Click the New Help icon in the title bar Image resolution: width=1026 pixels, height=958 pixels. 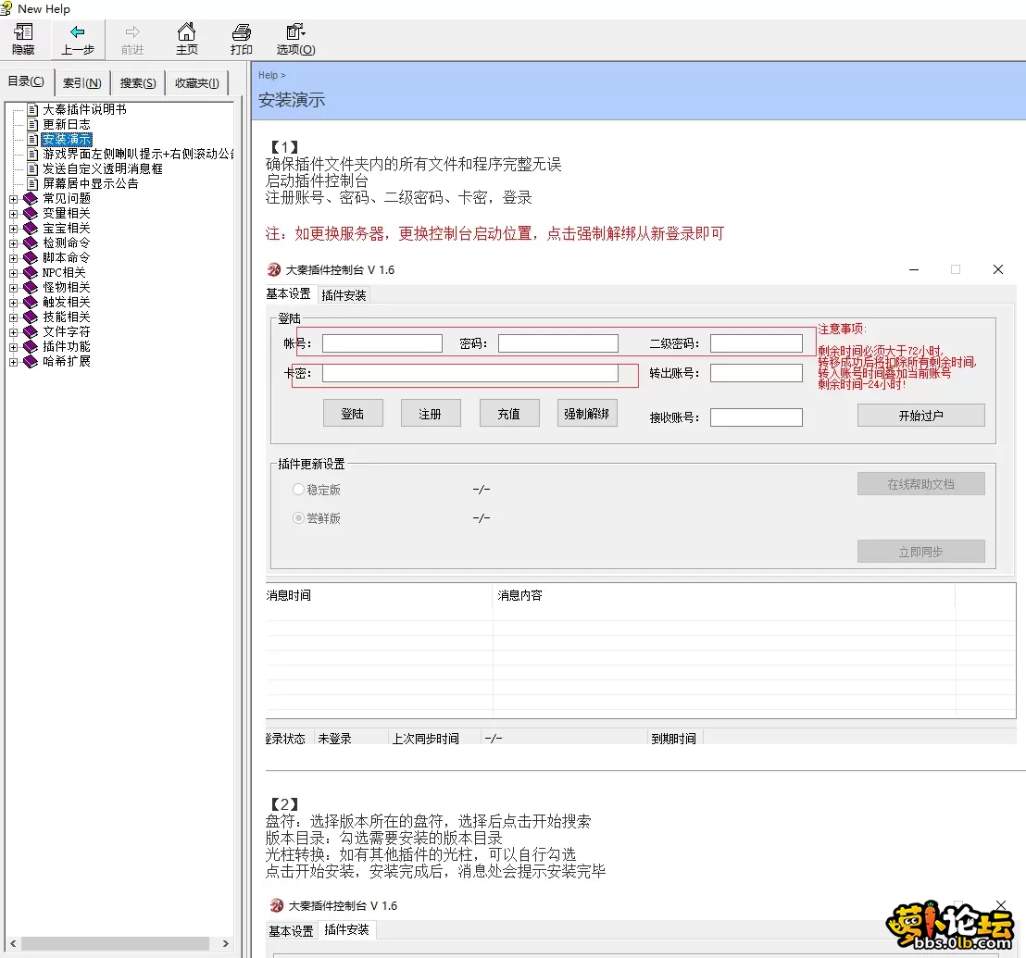pos(8,8)
